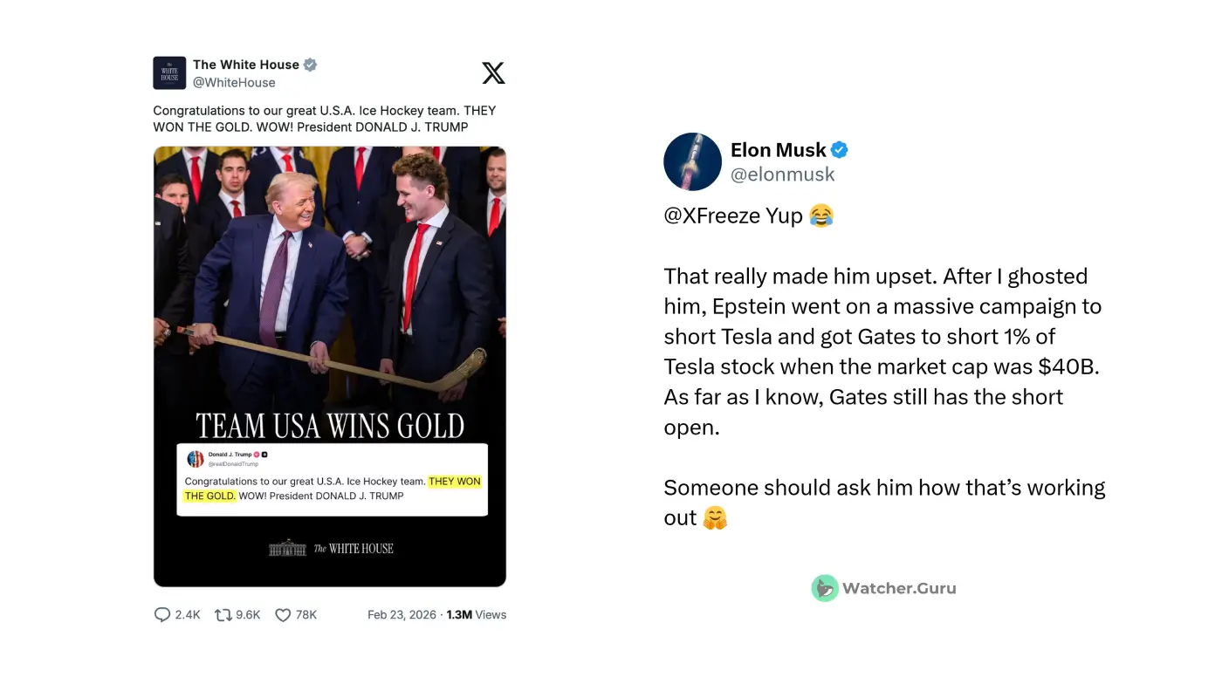
Task: Click the Watcher.Guru watermark text
Action: coord(898,588)
